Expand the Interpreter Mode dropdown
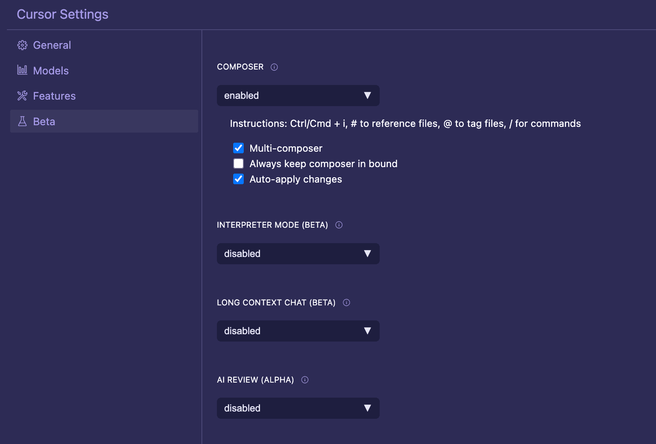Screen dimensions: 656x444 coord(298,253)
